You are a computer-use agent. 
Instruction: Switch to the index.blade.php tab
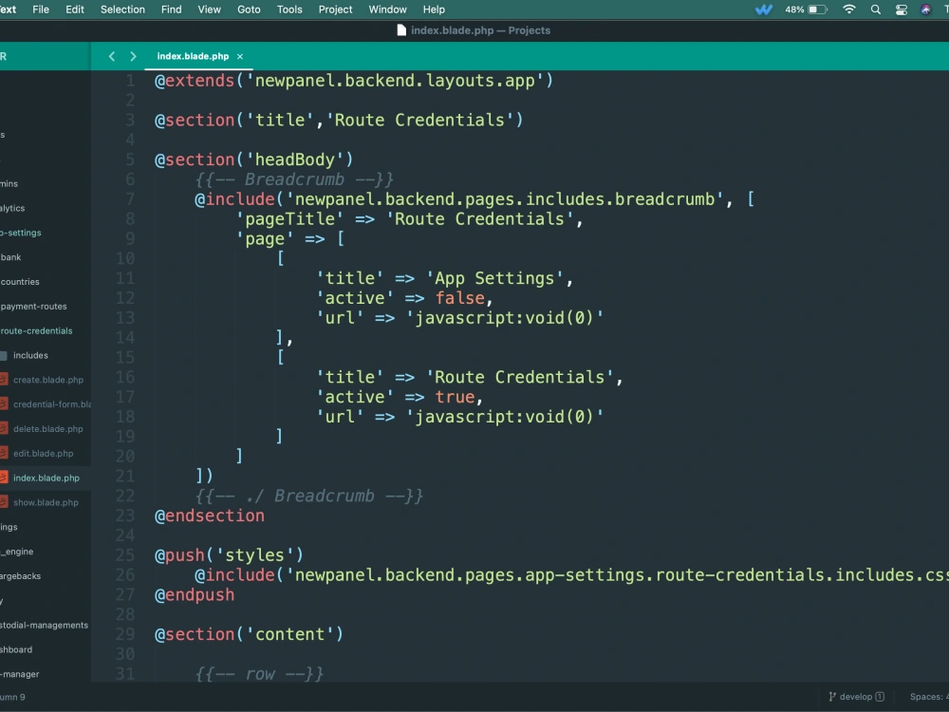click(195, 56)
